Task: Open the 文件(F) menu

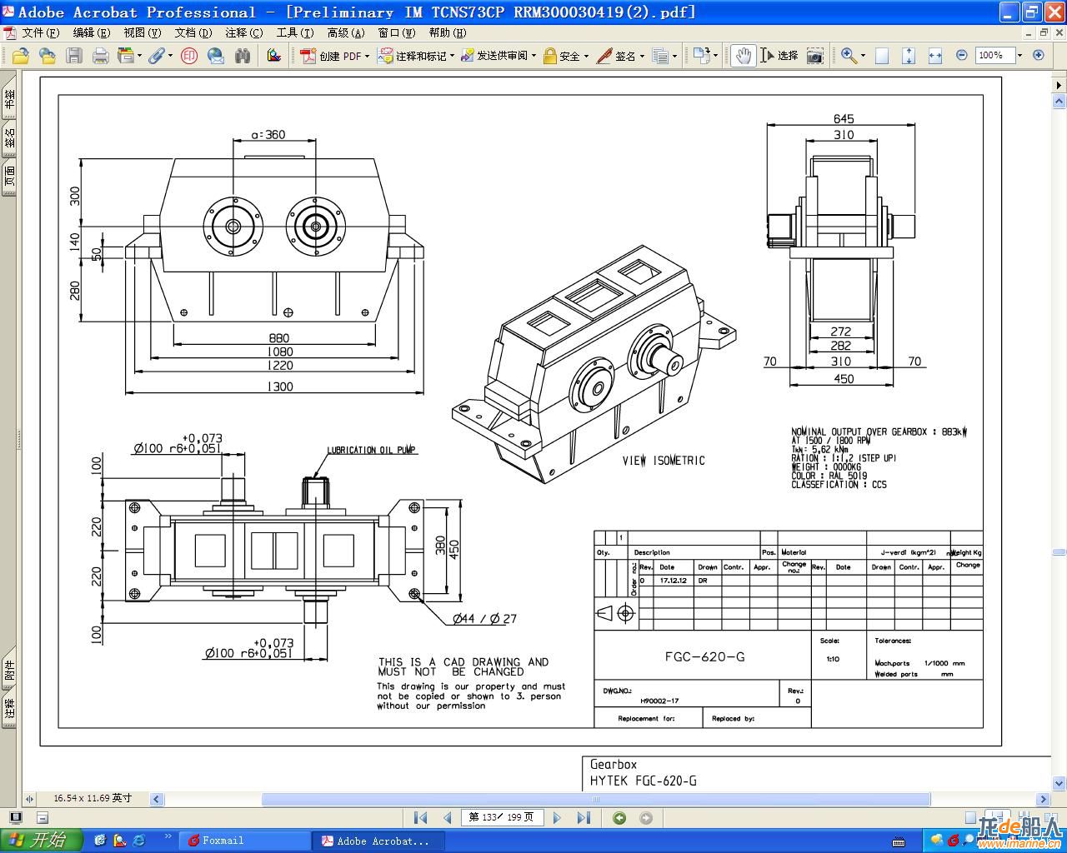Action: point(40,32)
